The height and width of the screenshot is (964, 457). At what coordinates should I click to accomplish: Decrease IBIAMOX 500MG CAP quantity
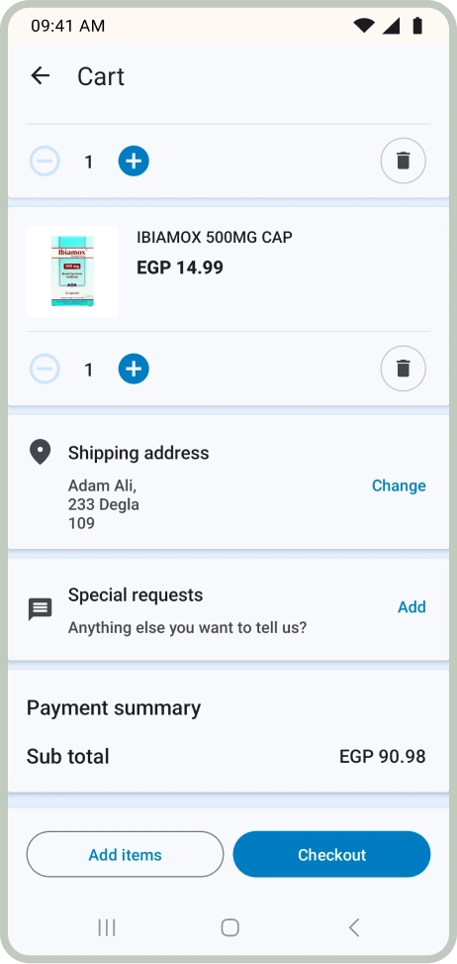tap(45, 369)
